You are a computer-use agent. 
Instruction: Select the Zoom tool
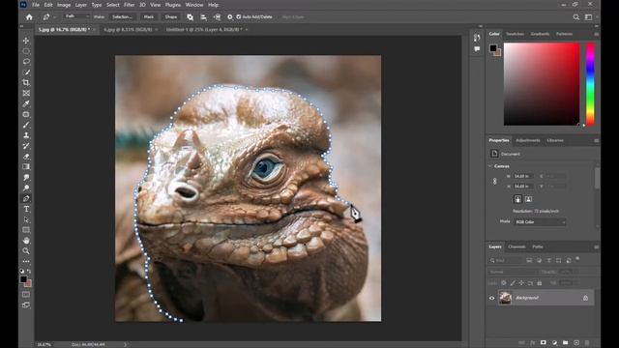click(x=26, y=251)
